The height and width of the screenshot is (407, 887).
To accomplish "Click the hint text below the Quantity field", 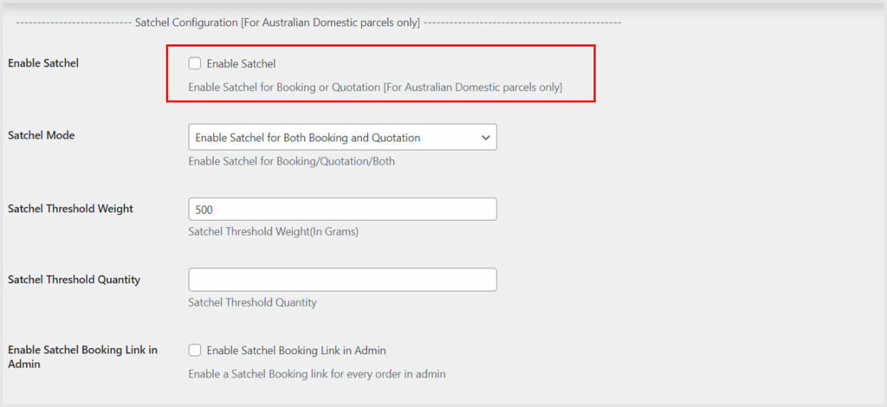I will coord(252,303).
